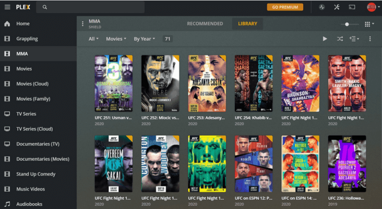Open UFC 253 Adesanya Costa poster
Screen dimensions: 382x209
pos(207,83)
